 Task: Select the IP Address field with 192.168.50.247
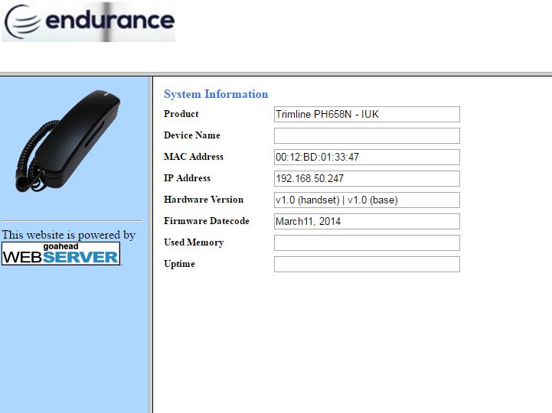point(367,179)
